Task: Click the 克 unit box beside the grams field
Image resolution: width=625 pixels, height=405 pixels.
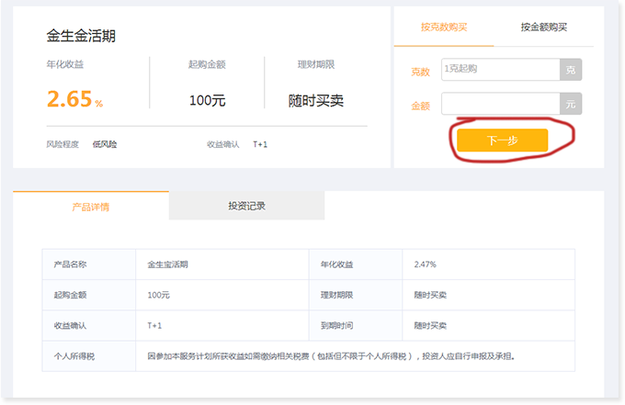Action: [x=571, y=69]
